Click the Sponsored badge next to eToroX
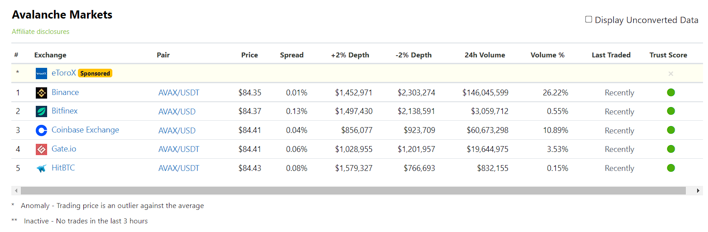The image size is (708, 232). click(95, 73)
